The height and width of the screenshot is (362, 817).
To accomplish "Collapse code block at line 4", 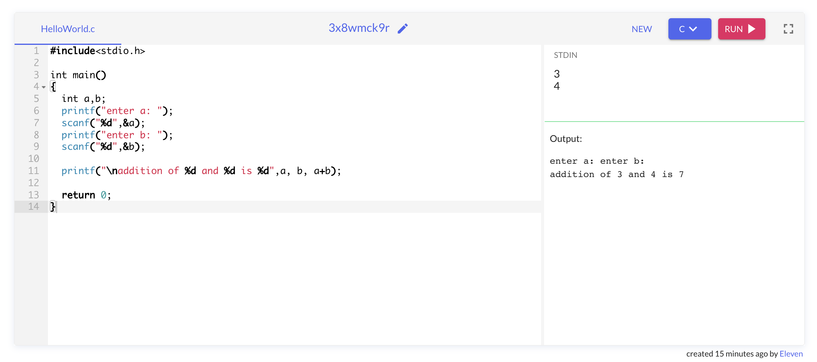I will pyautogui.click(x=44, y=87).
